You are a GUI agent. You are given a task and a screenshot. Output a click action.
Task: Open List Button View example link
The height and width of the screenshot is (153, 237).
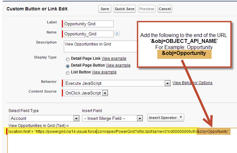pyautogui.click(x=104, y=72)
